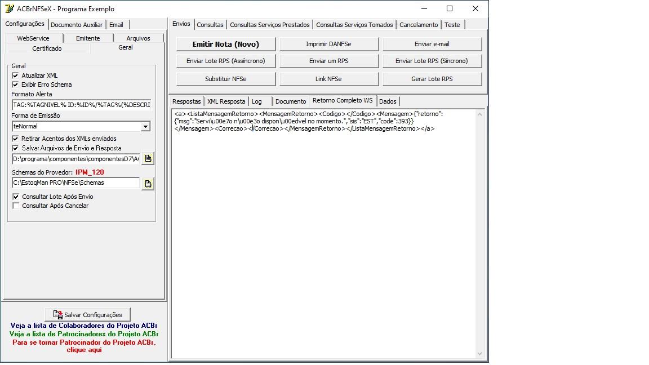The width and height of the screenshot is (649, 365).
Task: Click the saved files path field
Action: (75, 159)
